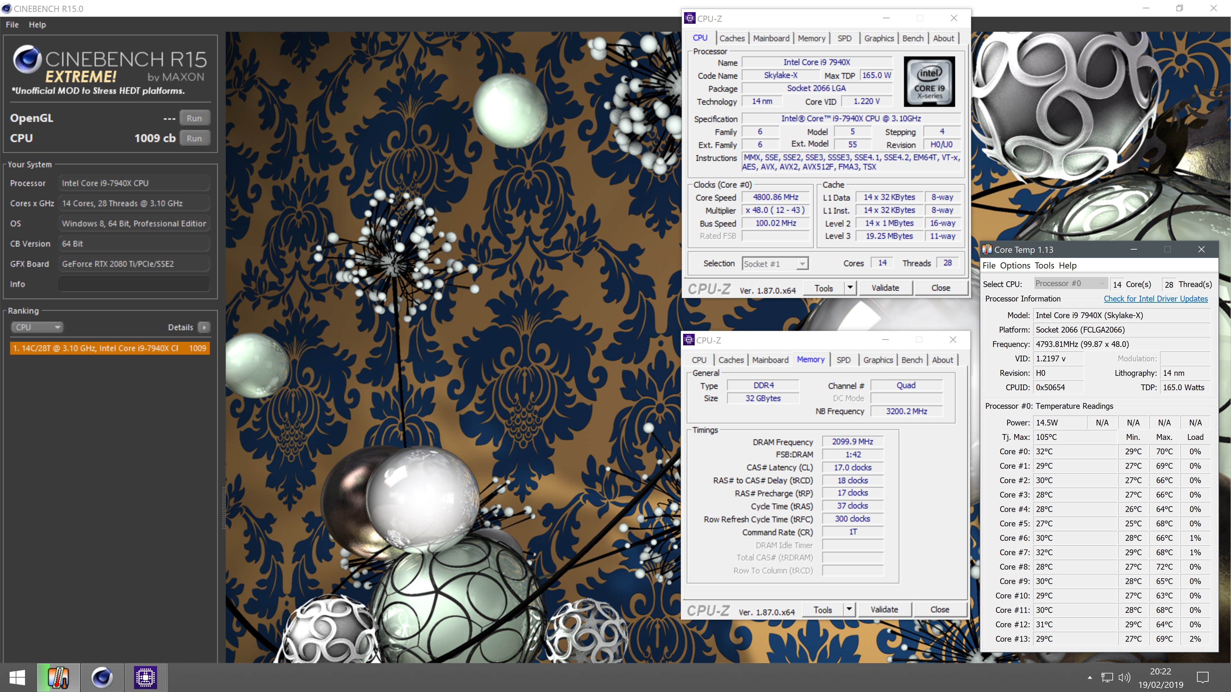Open CPU-Z from the taskbar
1231x692 pixels.
click(x=145, y=677)
